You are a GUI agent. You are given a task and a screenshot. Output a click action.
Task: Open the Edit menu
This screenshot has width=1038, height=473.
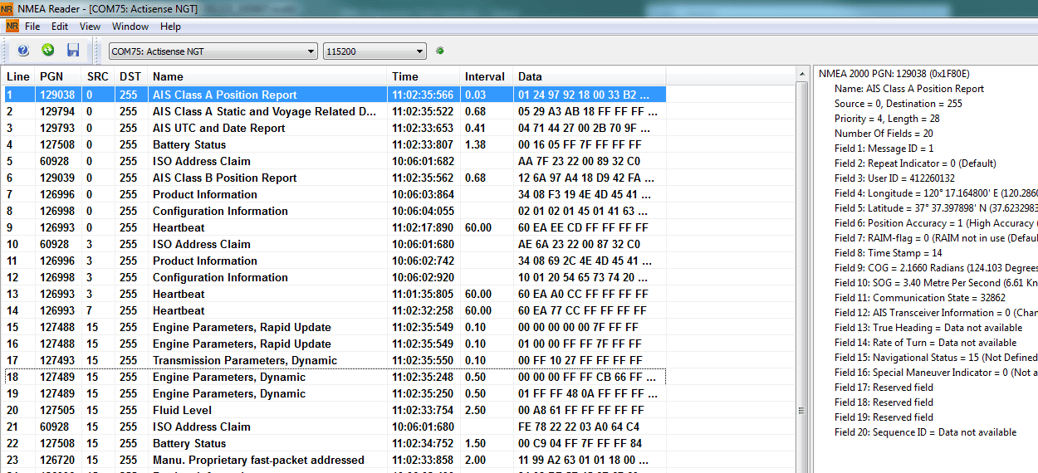click(x=60, y=27)
